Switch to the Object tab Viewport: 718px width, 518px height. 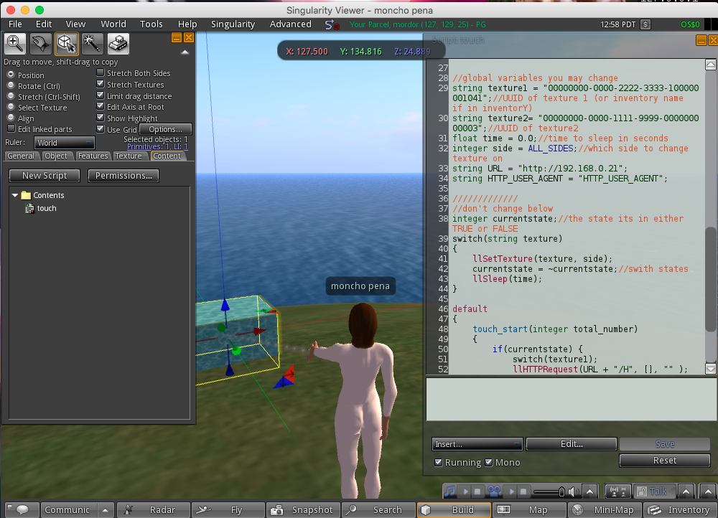coord(56,156)
